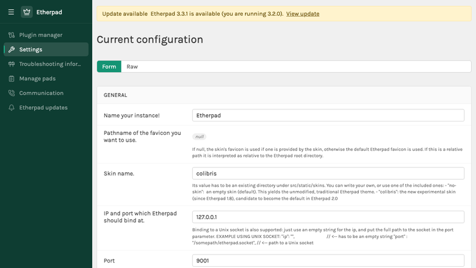Click the Settings wrench icon

click(12, 49)
